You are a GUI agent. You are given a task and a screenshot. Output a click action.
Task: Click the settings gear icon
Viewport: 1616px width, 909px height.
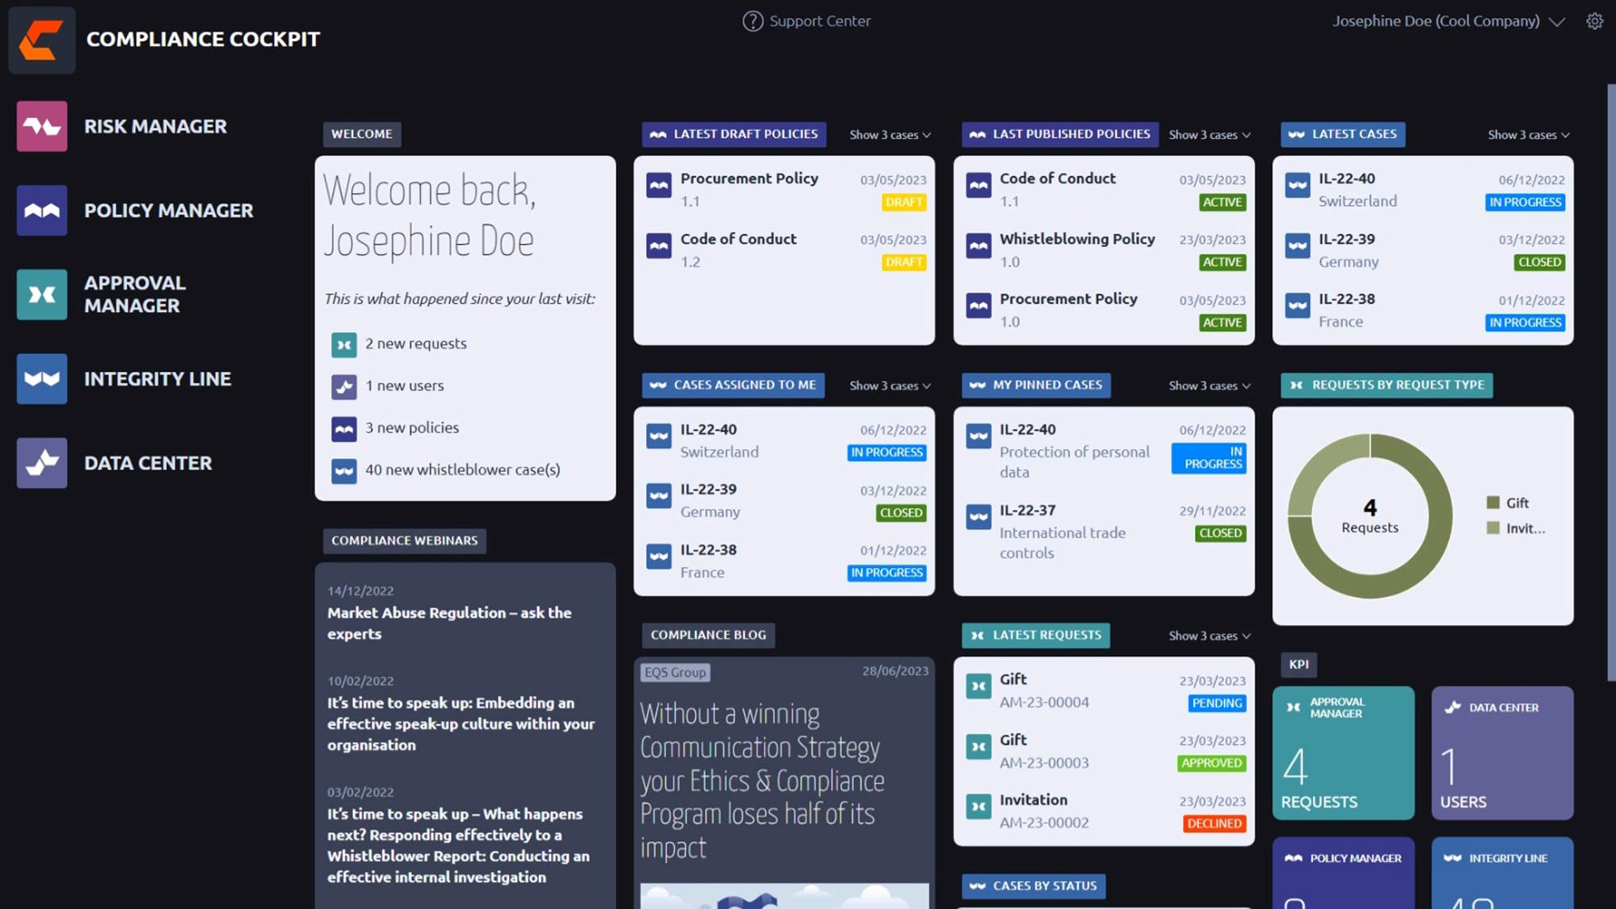tap(1594, 21)
